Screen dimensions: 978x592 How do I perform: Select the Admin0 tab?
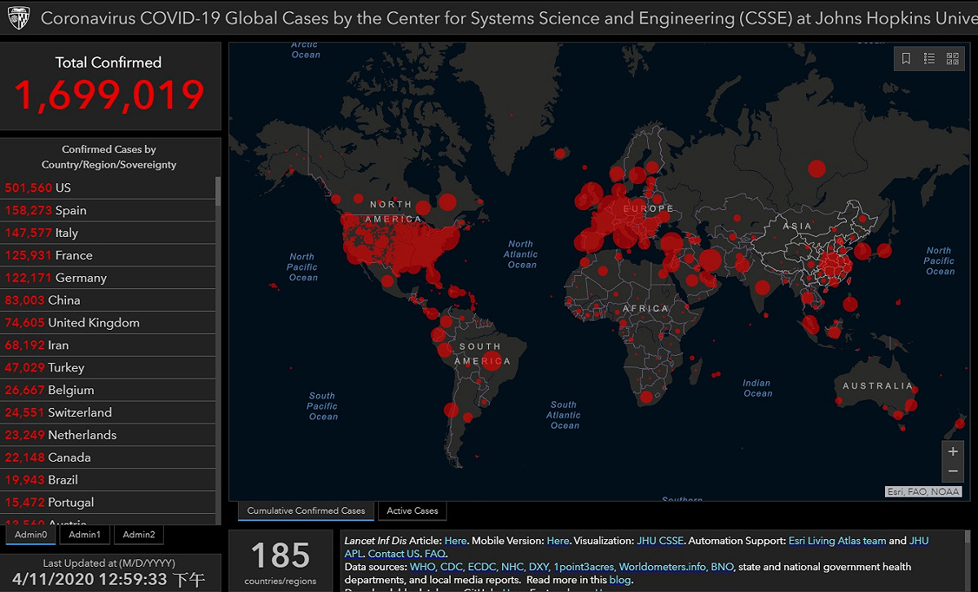(x=31, y=534)
